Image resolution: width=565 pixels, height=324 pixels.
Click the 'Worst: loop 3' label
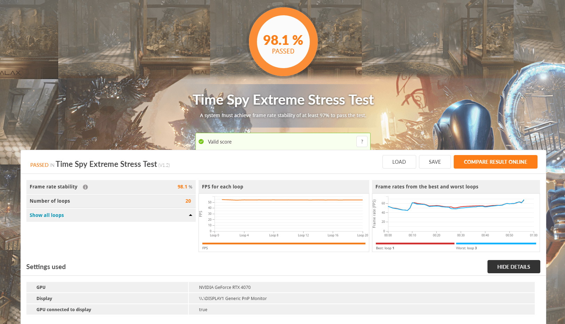[x=466, y=248]
